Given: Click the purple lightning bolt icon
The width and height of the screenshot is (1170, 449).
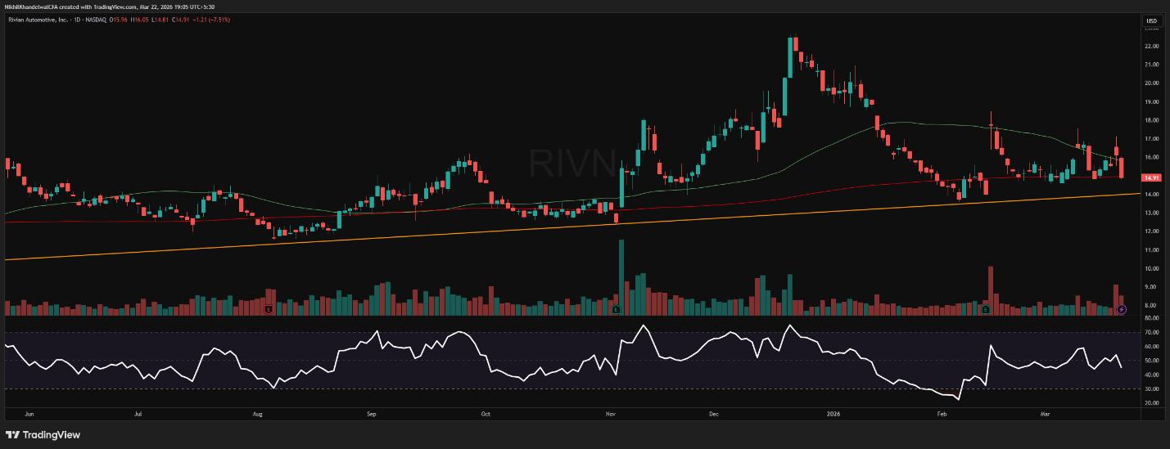Looking at the screenshot, I should pos(1122,309).
